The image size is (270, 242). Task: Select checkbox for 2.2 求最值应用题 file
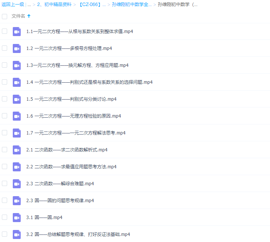pyautogui.click(x=5, y=166)
